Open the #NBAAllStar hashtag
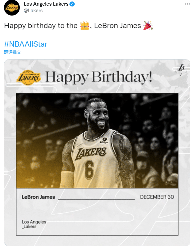Screen dimensions: 190x246 pyautogui.click(x=25, y=44)
